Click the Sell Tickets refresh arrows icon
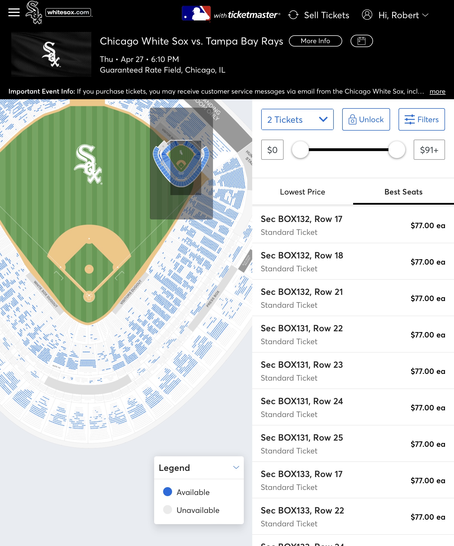Screen dimensions: 454x546 [293, 15]
